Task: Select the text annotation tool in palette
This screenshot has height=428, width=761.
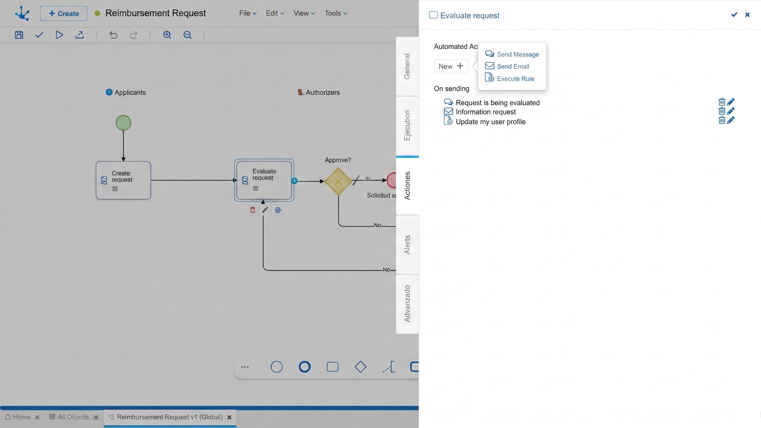Action: click(389, 367)
